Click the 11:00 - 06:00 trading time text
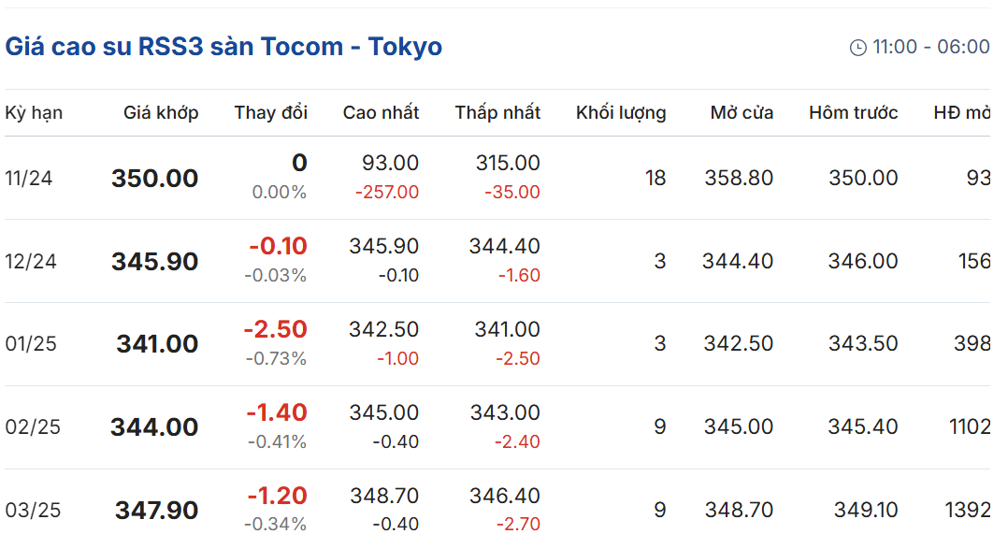The image size is (1008, 534). (931, 47)
